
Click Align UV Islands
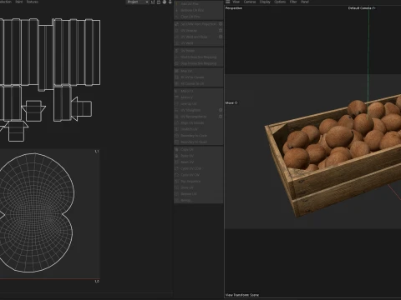[x=198, y=123]
